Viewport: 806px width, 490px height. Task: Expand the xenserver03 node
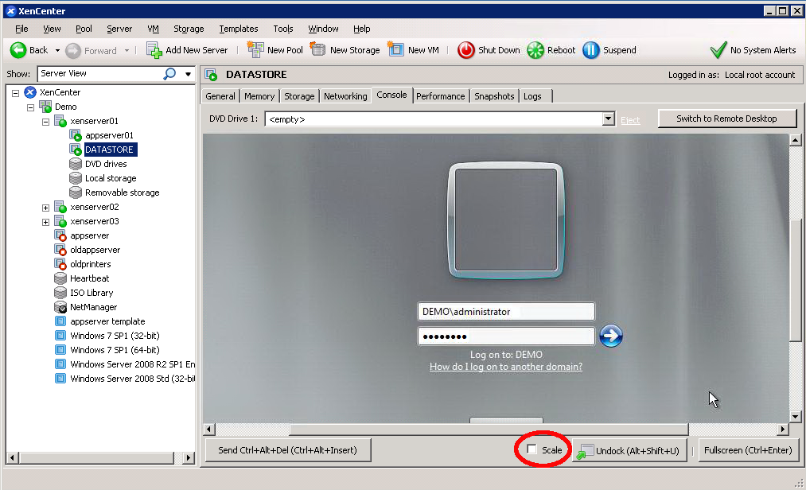(45, 222)
